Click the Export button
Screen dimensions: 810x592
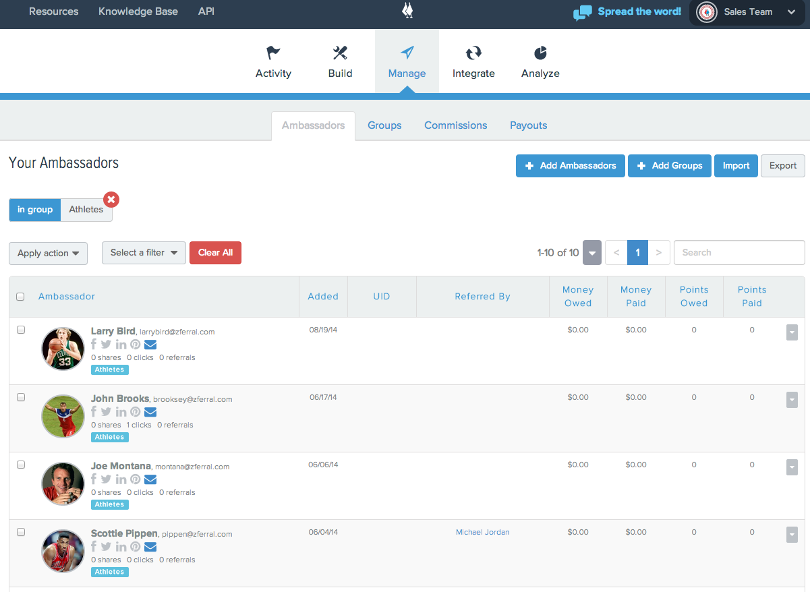(783, 166)
